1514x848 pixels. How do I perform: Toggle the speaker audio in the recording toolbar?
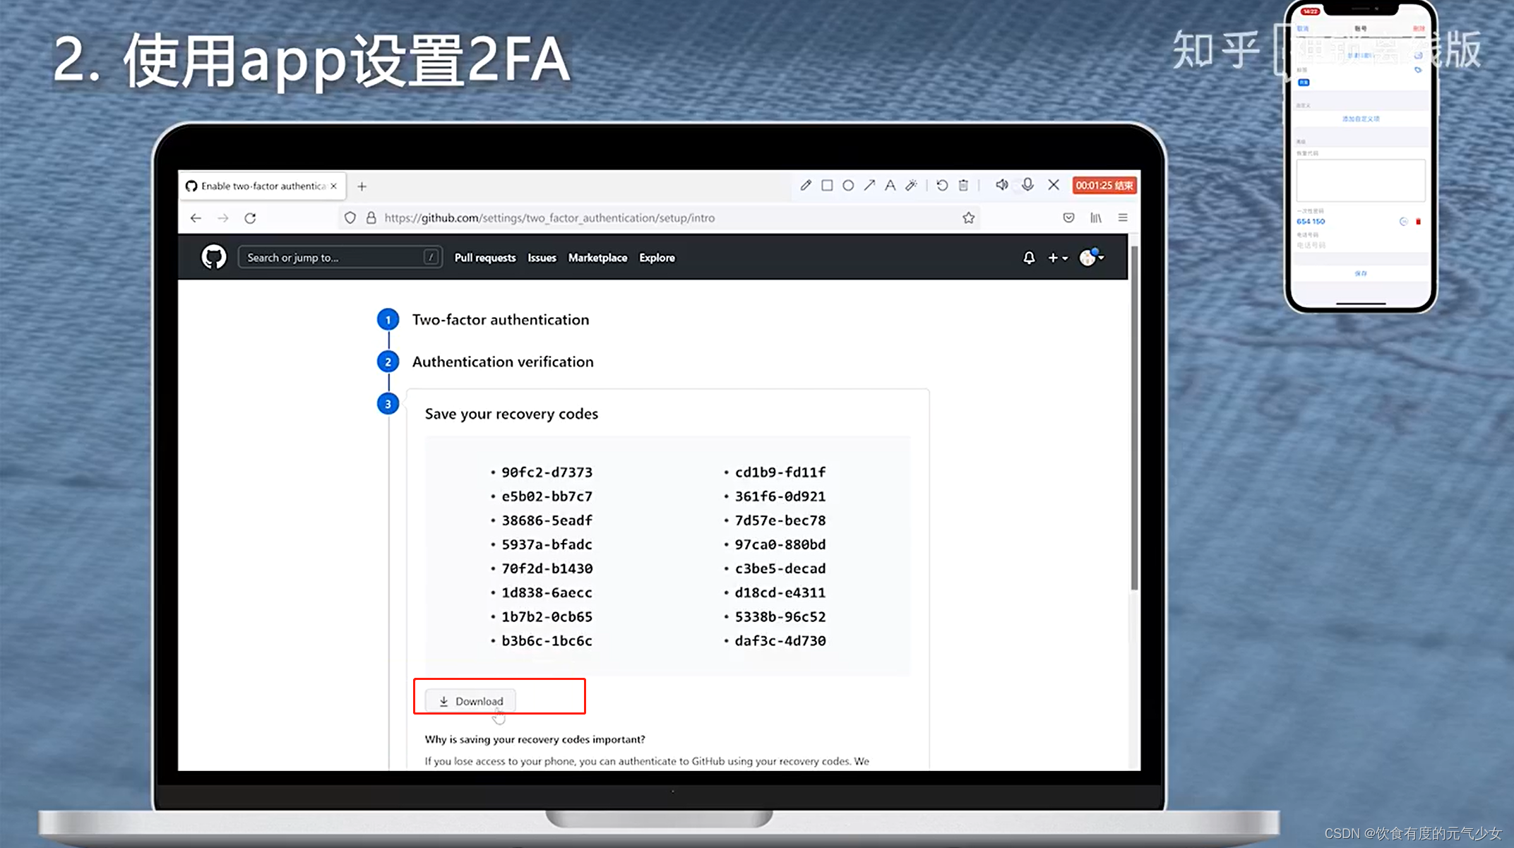point(1001,185)
